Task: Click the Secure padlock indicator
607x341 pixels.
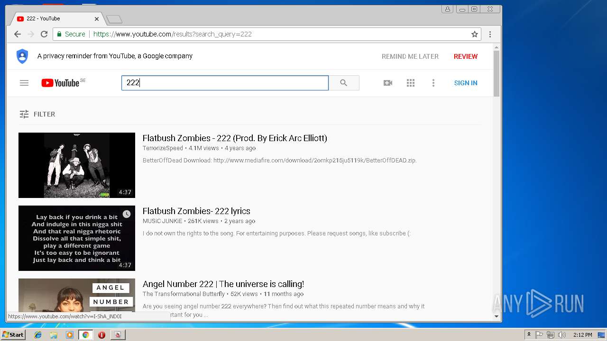Action: (x=71, y=34)
